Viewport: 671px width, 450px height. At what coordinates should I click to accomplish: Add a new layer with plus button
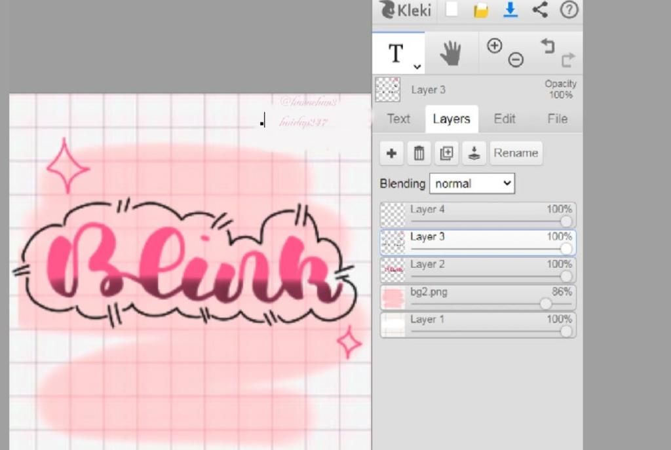[x=391, y=153]
